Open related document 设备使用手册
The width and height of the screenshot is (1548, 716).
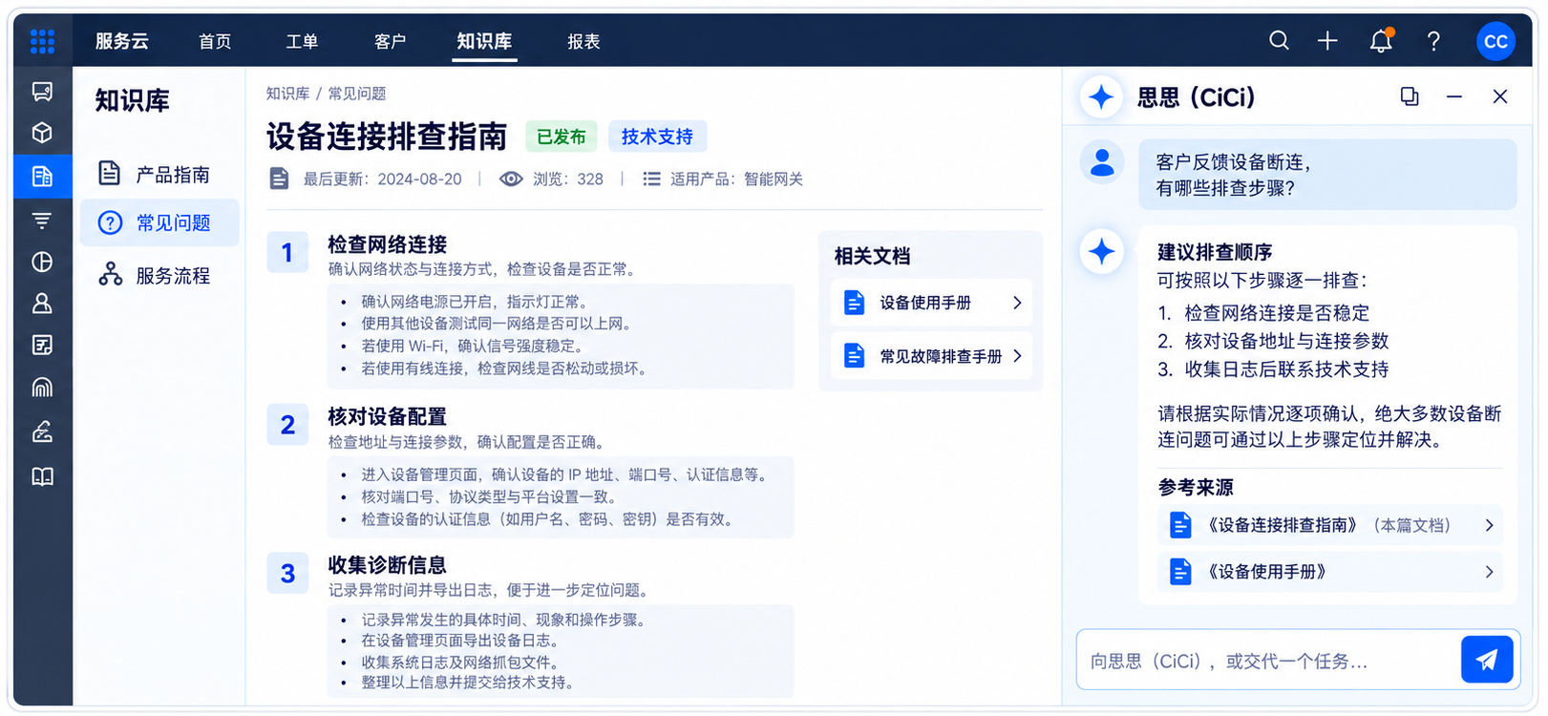point(931,303)
